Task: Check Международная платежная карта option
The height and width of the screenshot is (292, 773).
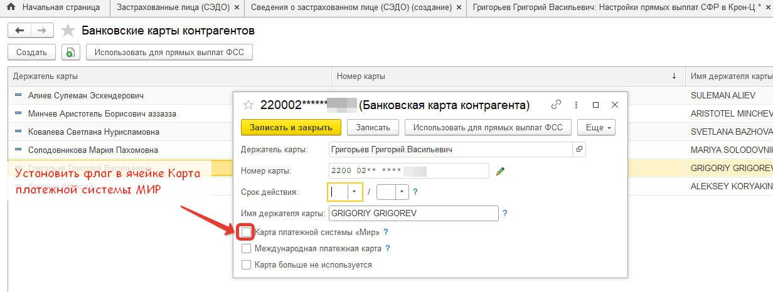Action: pos(246,249)
